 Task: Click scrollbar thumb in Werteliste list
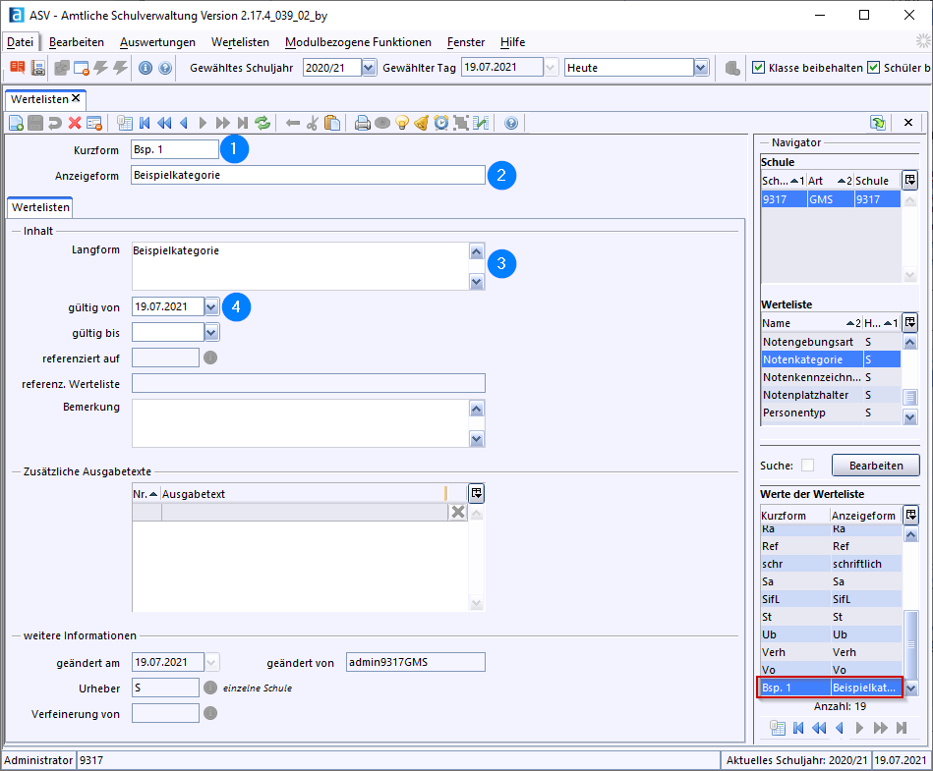click(909, 396)
